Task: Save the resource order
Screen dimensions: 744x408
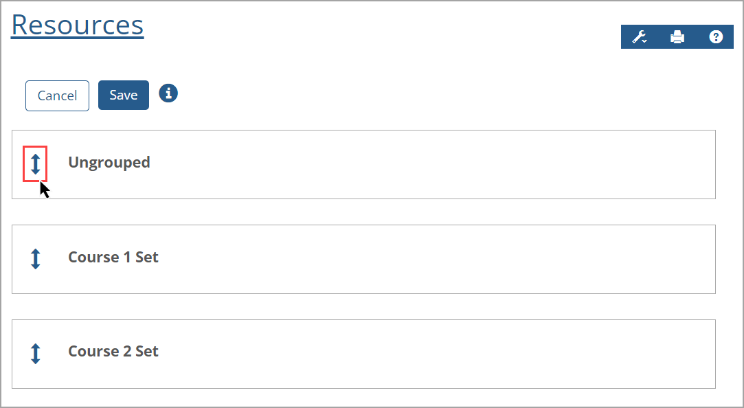Action: 124,95
